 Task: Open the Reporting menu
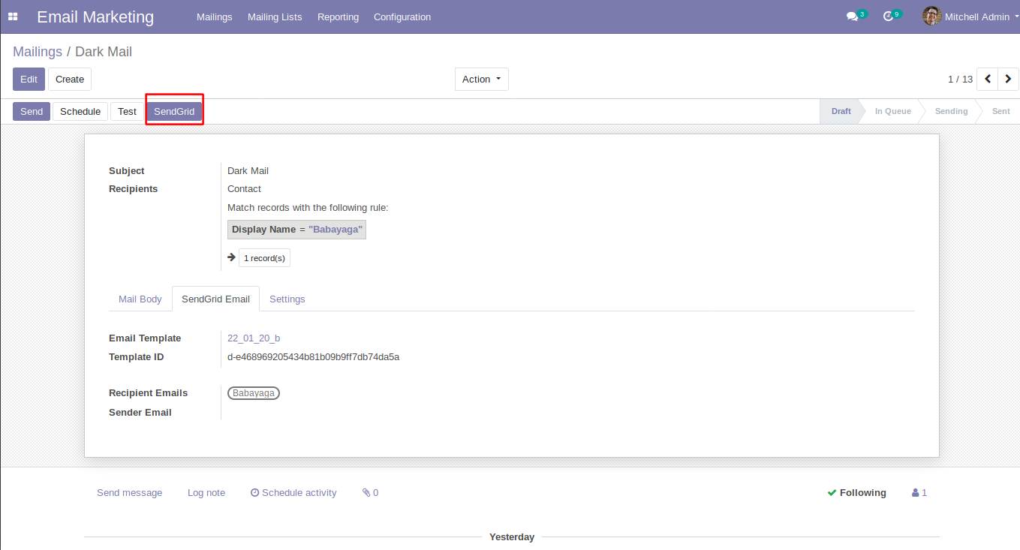[x=338, y=17]
